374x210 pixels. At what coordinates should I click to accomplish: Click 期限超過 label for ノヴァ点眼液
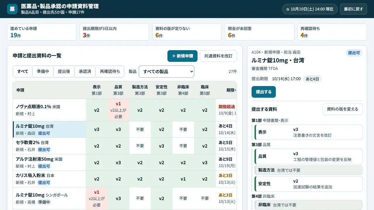(x=227, y=107)
